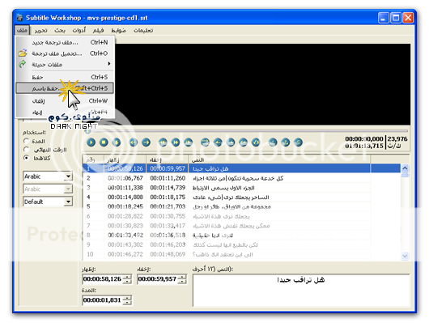Open the بحث menu
Screen dimensions: 429x323
pyautogui.click(x=60, y=31)
